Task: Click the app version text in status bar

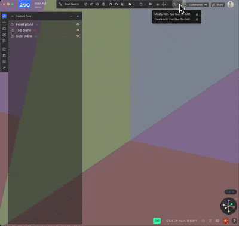Action: [x=181, y=221]
